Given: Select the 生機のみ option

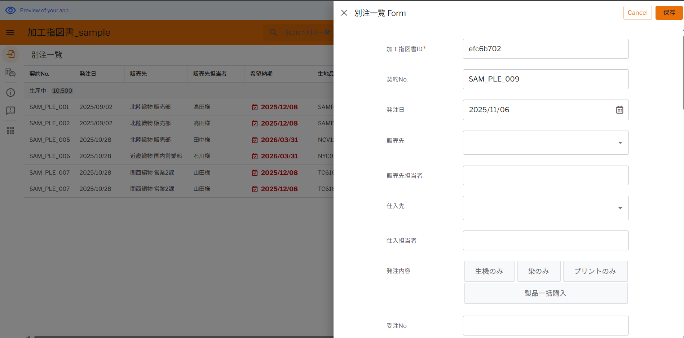Looking at the screenshot, I should (489, 271).
